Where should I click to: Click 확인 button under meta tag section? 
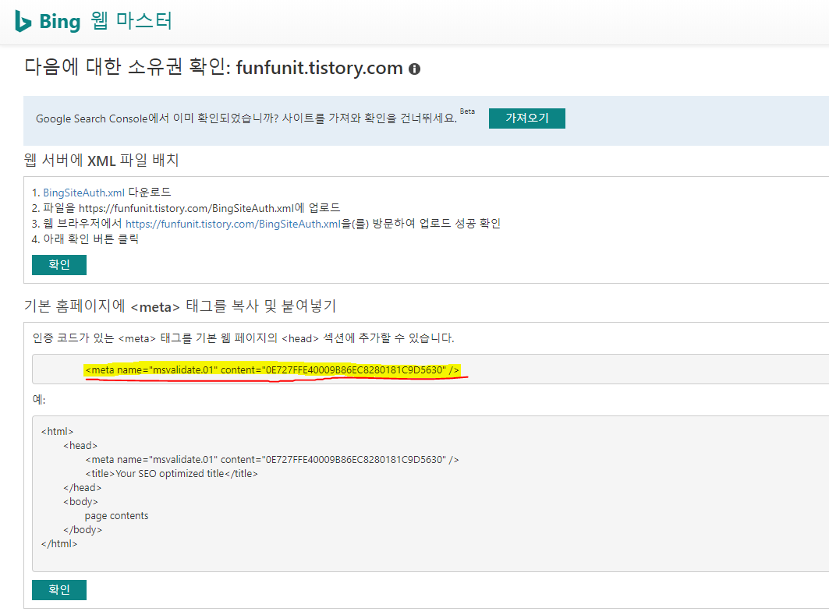[59, 589]
